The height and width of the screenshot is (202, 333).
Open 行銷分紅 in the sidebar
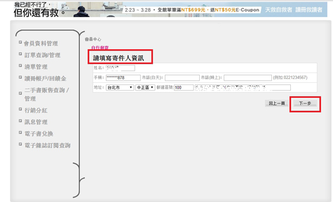[36, 110]
